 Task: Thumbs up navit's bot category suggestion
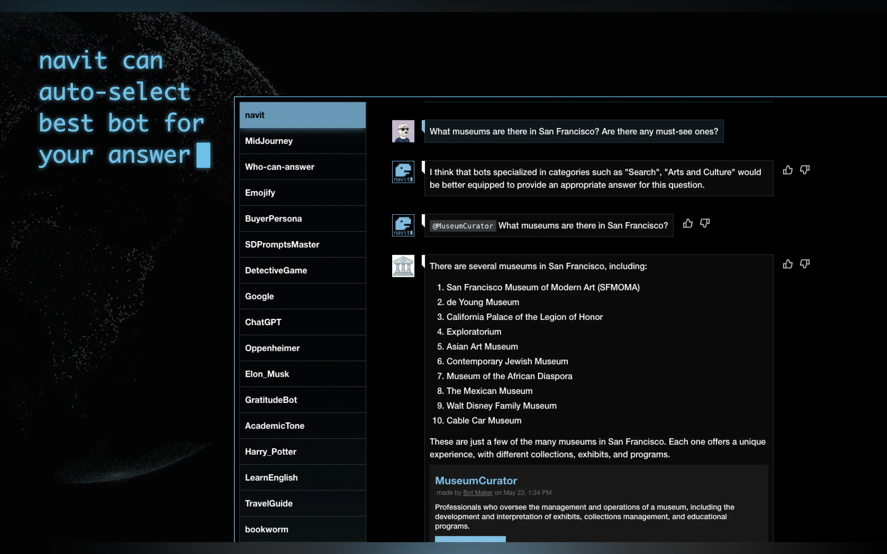(787, 170)
